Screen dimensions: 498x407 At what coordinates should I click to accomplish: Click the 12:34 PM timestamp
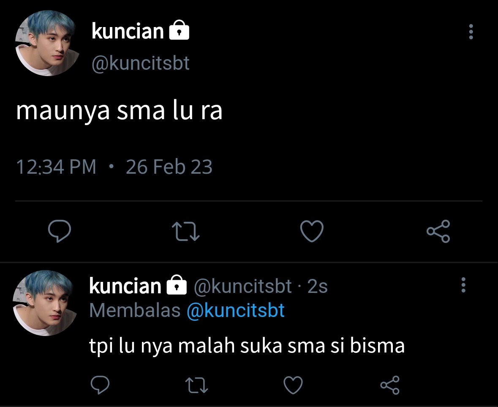pos(56,167)
